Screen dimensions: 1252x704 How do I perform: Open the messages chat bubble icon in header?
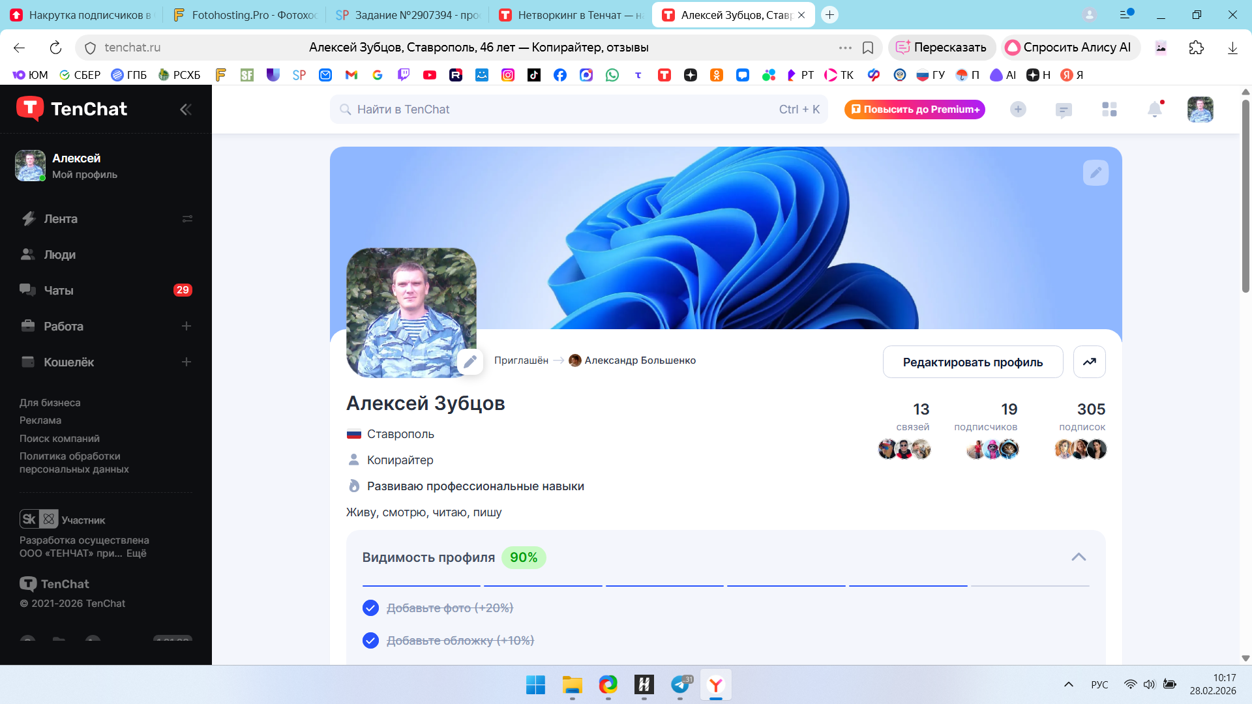pyautogui.click(x=1064, y=110)
